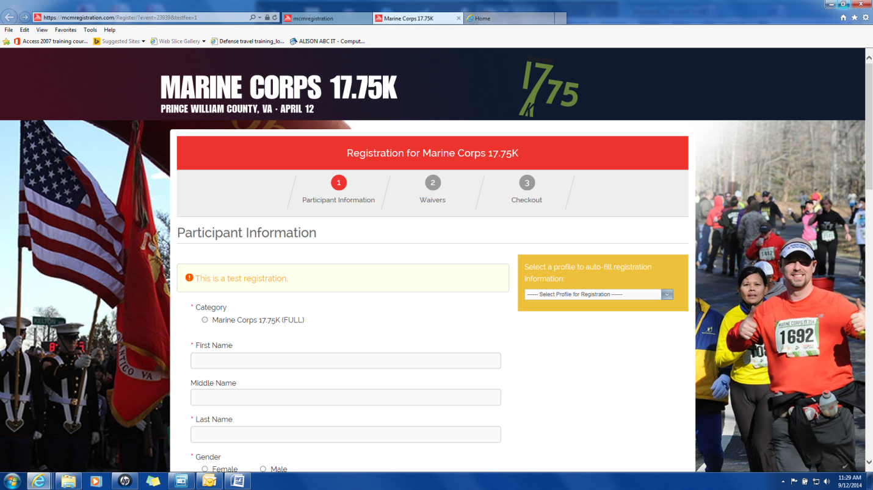
Task: Click the taskbar clock showing 11:29 AM
Action: tap(850, 481)
